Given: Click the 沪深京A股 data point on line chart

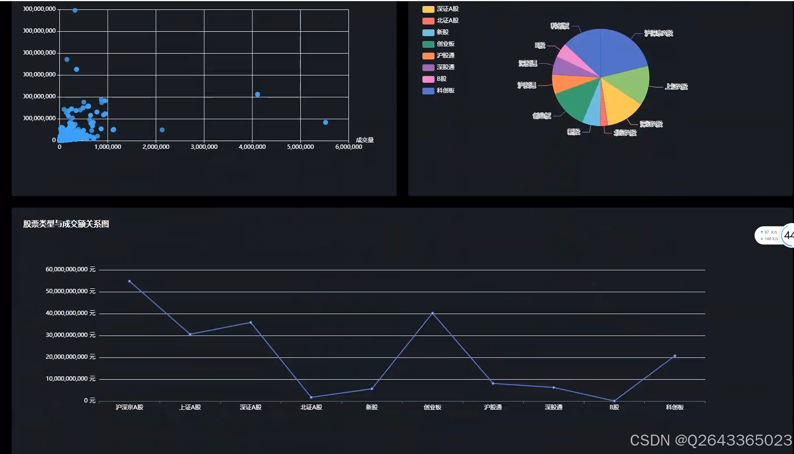Looking at the screenshot, I should (x=129, y=281).
